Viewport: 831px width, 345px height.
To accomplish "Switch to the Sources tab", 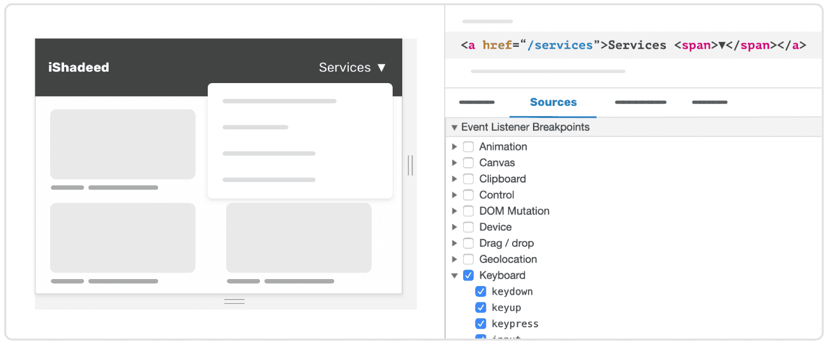I will [x=553, y=102].
